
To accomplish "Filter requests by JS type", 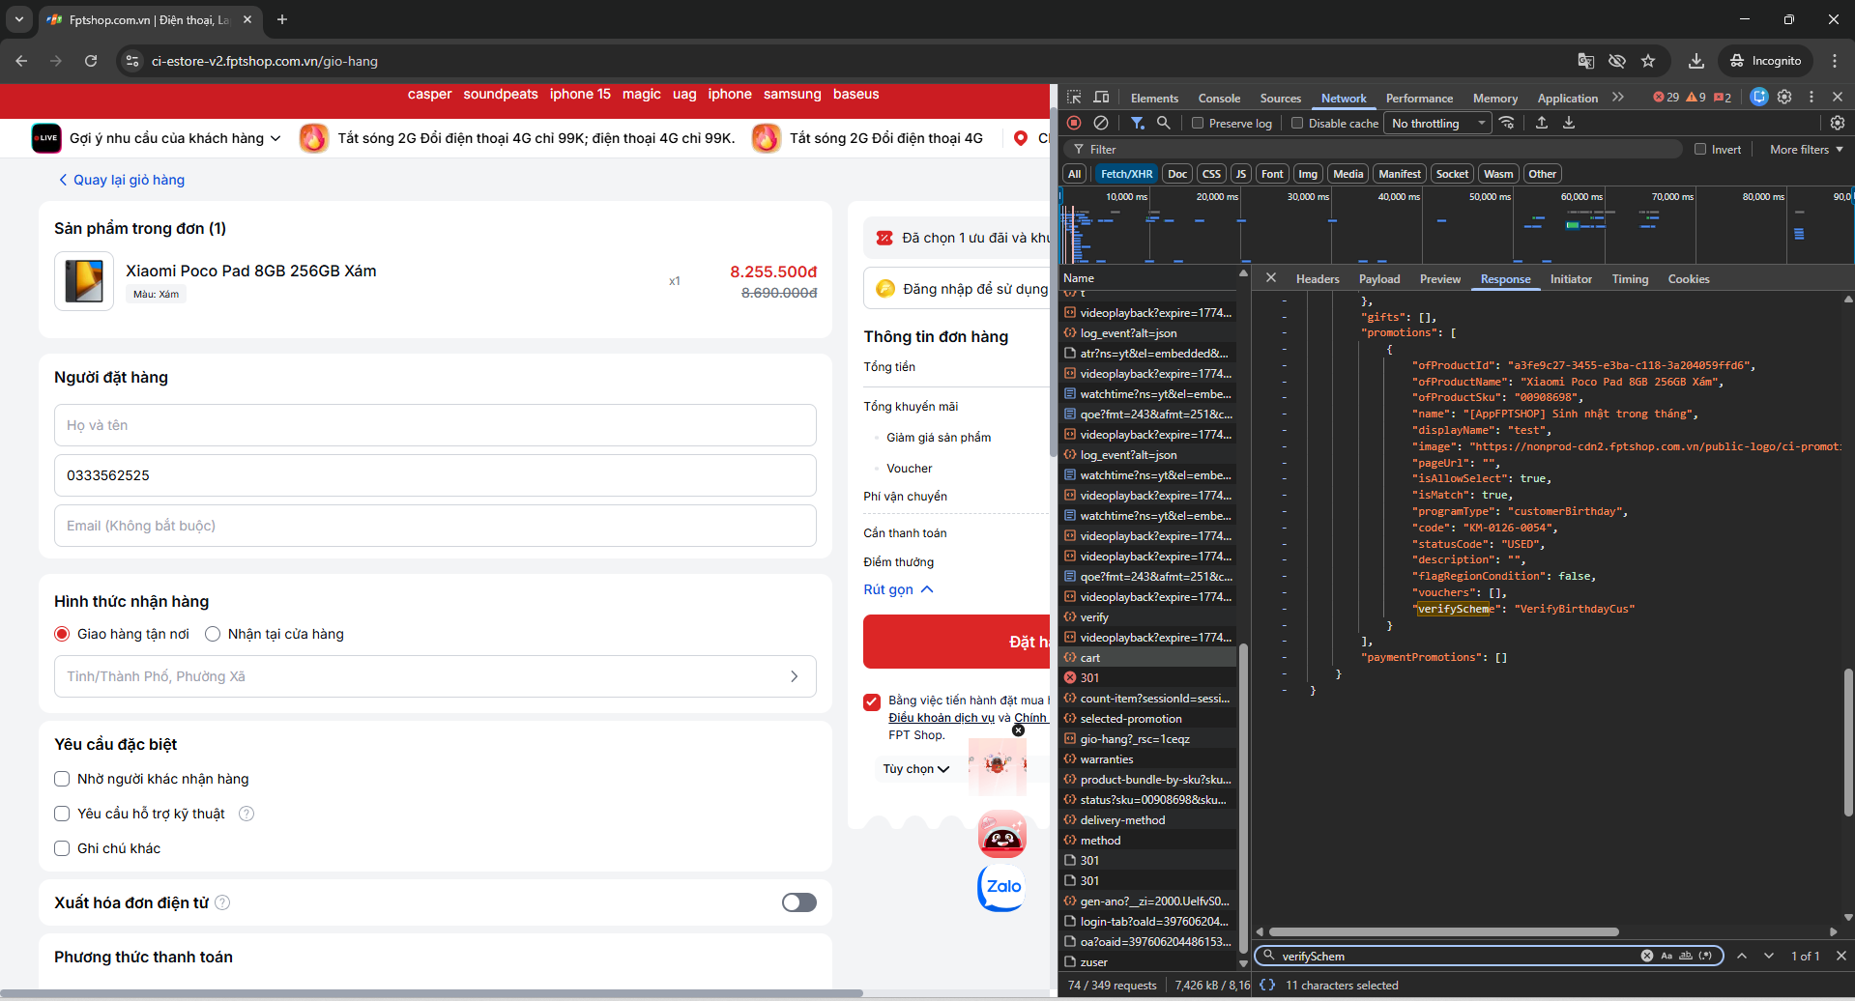I will [1241, 174].
